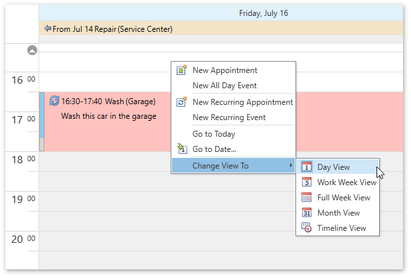Click the 17 00 time ruler label
This screenshot has height=278, width=411.
coord(23,119)
